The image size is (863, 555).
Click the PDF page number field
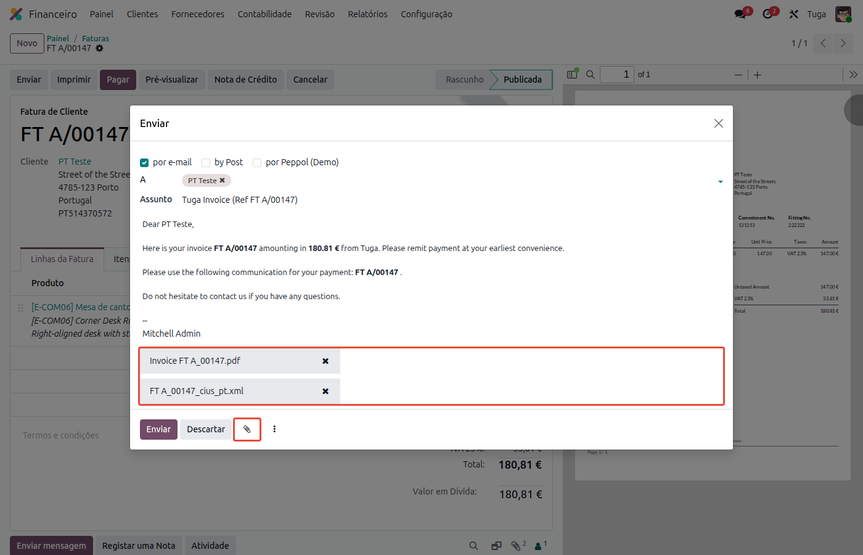pyautogui.click(x=617, y=75)
